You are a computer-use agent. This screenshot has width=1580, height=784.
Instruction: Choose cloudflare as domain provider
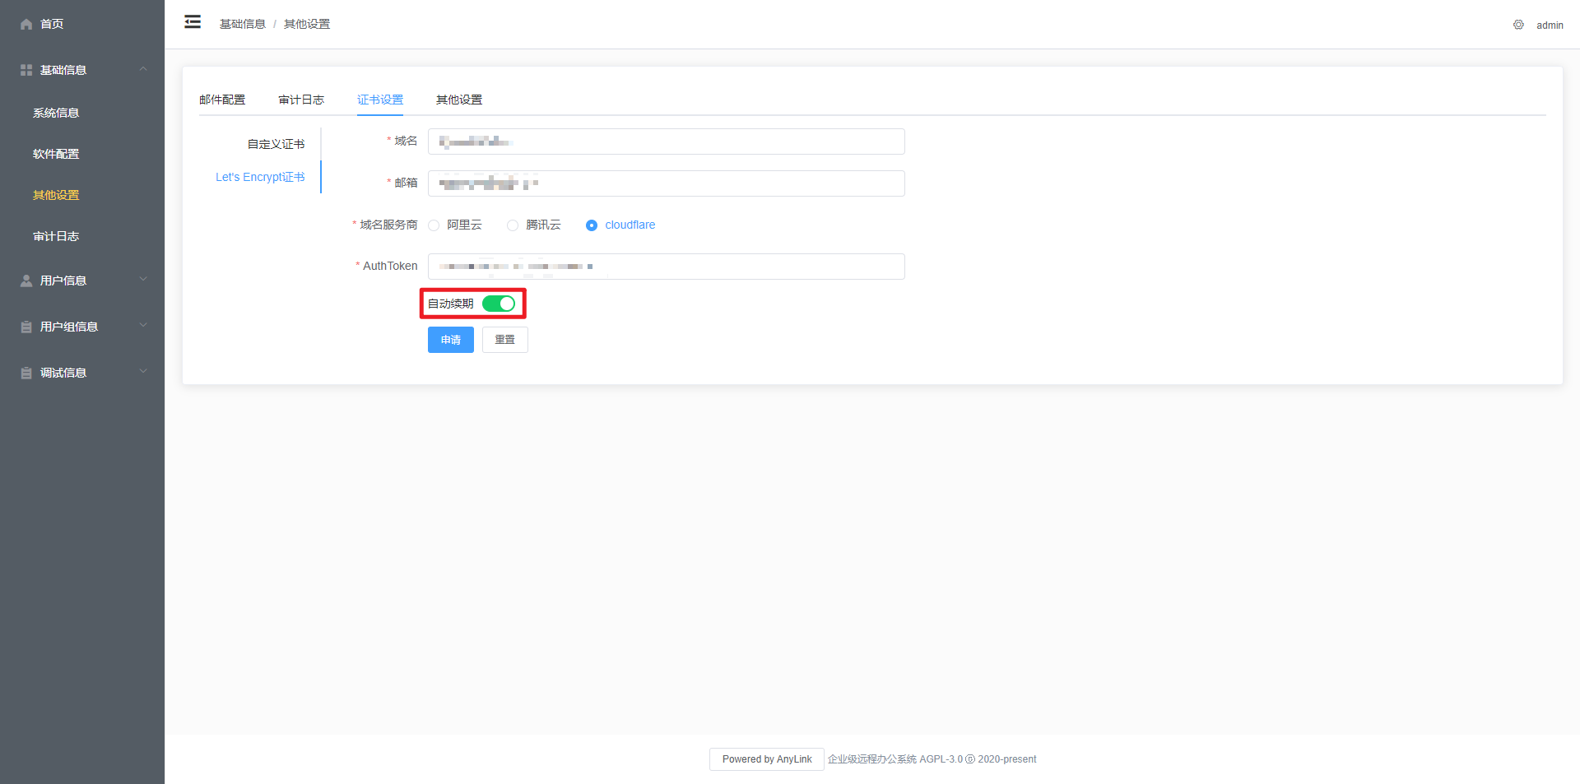tap(592, 225)
